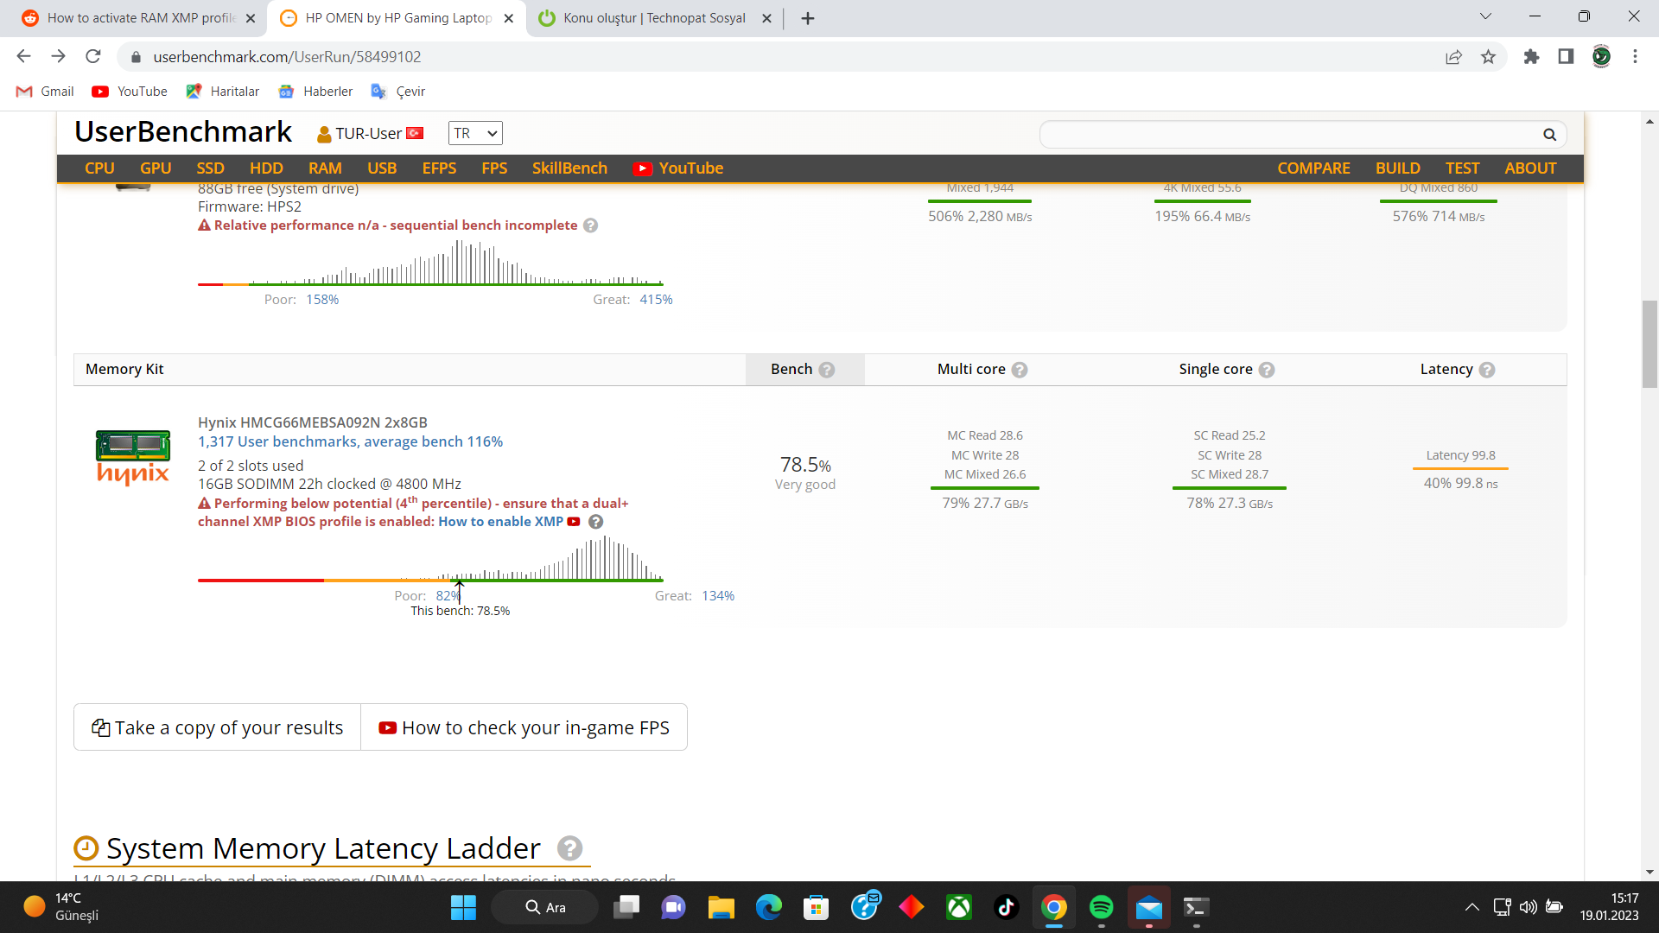The height and width of the screenshot is (933, 1659).
Task: Open Chrome extensions puzzle icon
Action: point(1531,57)
